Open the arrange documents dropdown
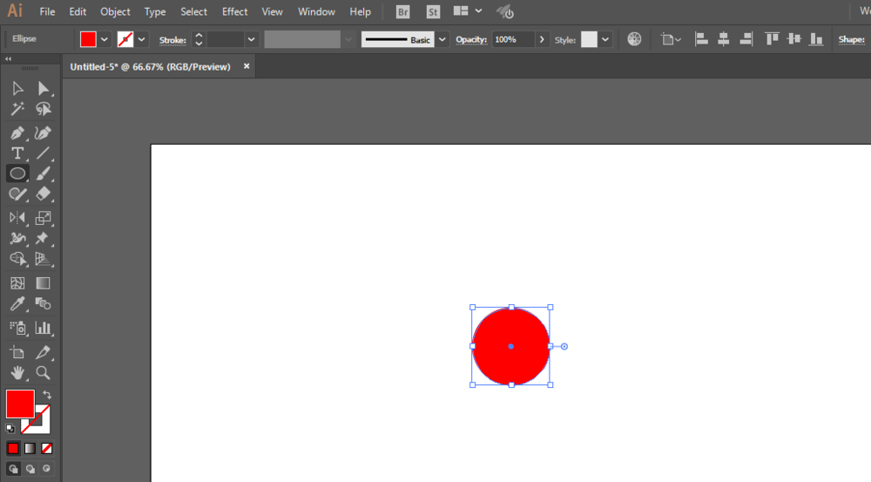The height and width of the screenshot is (482, 871). (478, 11)
